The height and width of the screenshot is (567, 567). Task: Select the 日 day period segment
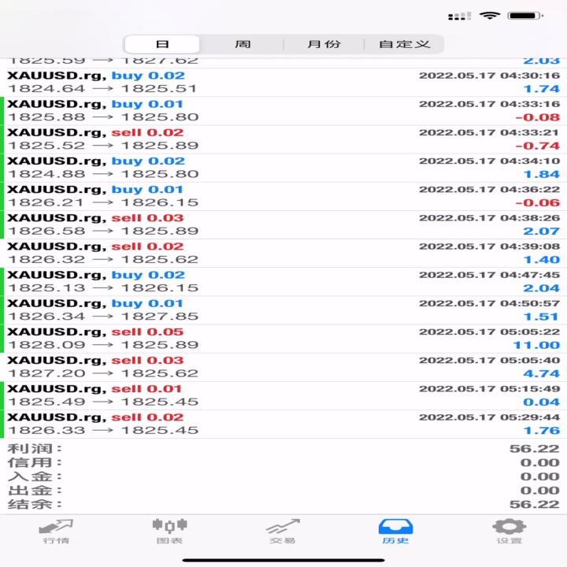click(162, 44)
